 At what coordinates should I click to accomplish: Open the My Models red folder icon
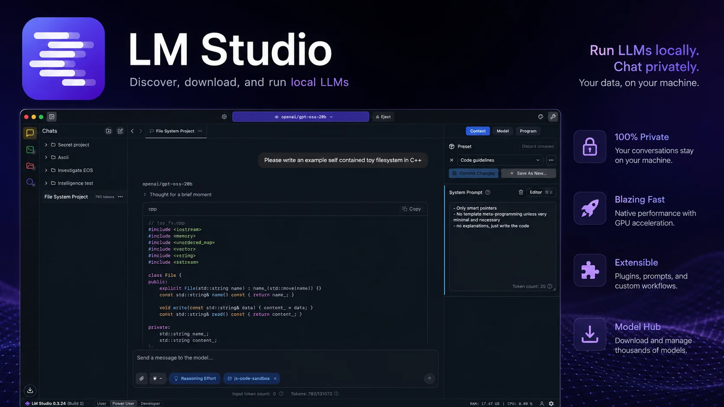tap(30, 166)
